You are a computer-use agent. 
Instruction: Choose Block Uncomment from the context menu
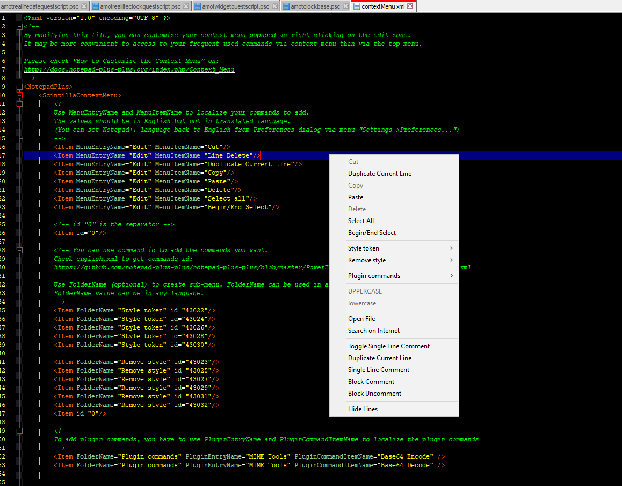[394, 394]
